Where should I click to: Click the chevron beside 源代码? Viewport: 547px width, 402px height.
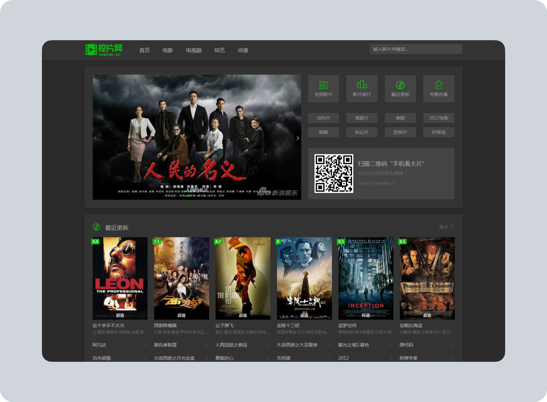452,344
